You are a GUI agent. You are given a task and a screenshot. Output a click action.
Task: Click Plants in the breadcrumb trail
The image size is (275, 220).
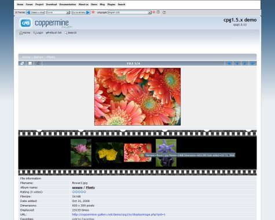point(51,57)
